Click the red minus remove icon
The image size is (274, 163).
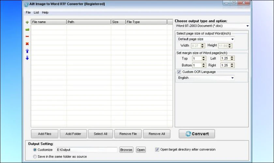[27, 36]
